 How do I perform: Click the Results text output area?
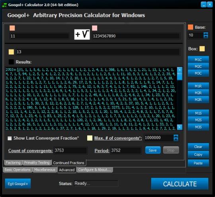91,98
